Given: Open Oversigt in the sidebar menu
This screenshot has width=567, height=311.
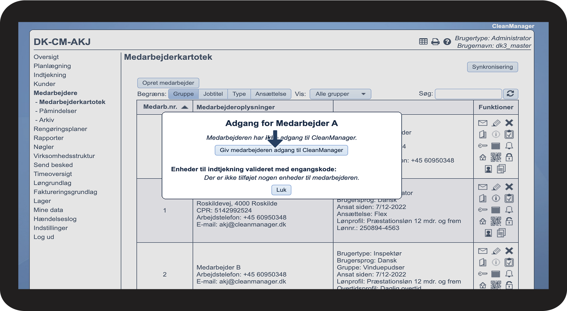Looking at the screenshot, I should (46, 57).
